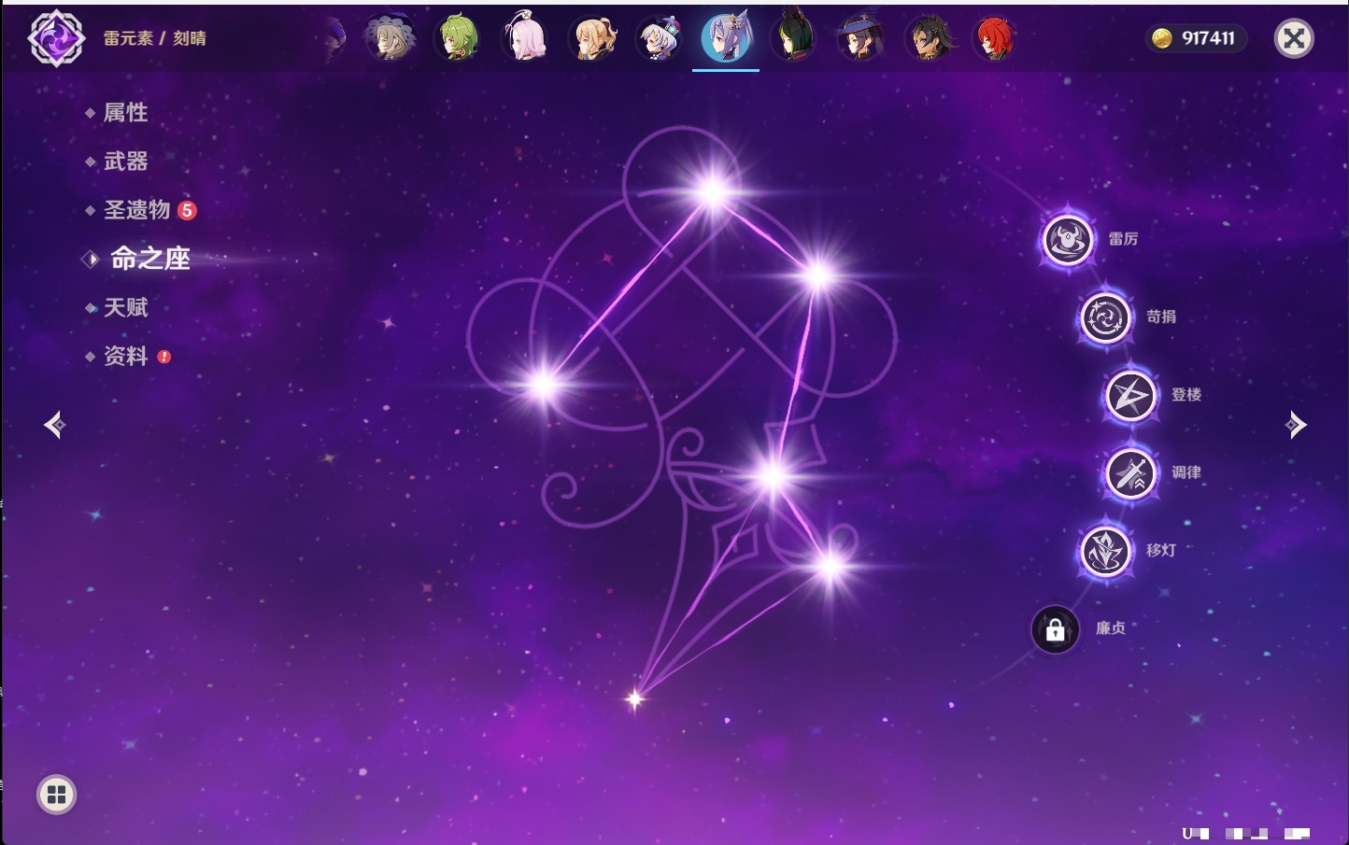The height and width of the screenshot is (845, 1349).
Task: Open the 属性 attributes menu
Action: click(125, 113)
